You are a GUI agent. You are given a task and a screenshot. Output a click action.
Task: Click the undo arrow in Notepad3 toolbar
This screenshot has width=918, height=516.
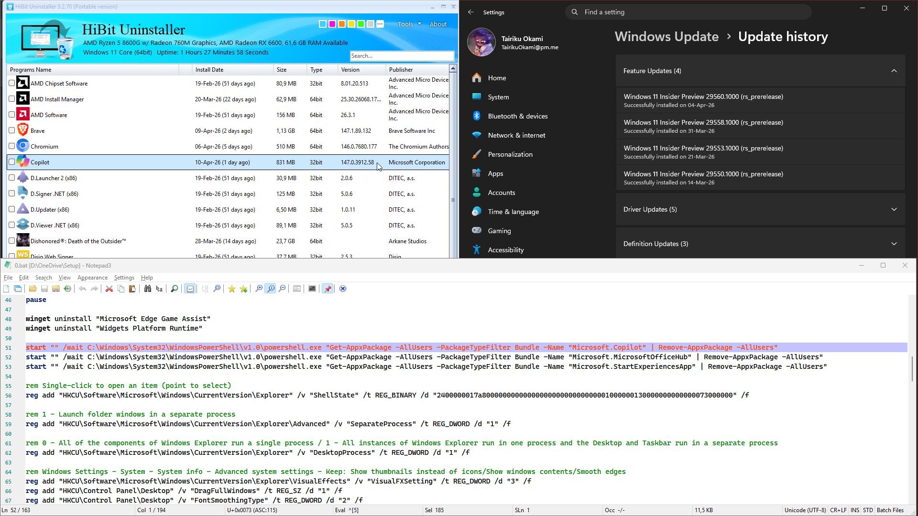(83, 289)
